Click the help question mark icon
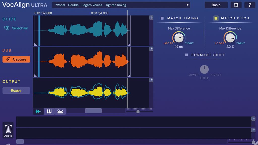 [250, 5]
